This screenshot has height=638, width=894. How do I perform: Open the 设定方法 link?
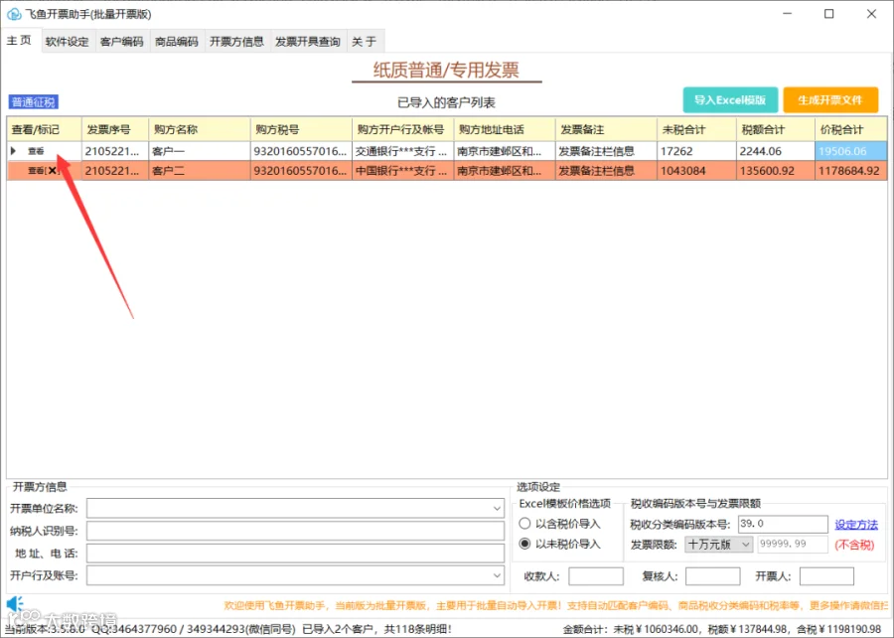(x=856, y=524)
